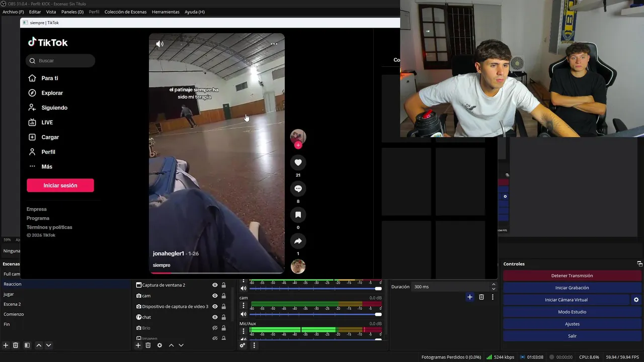Open the OBS 'Archivo (F)' menu

point(13,12)
